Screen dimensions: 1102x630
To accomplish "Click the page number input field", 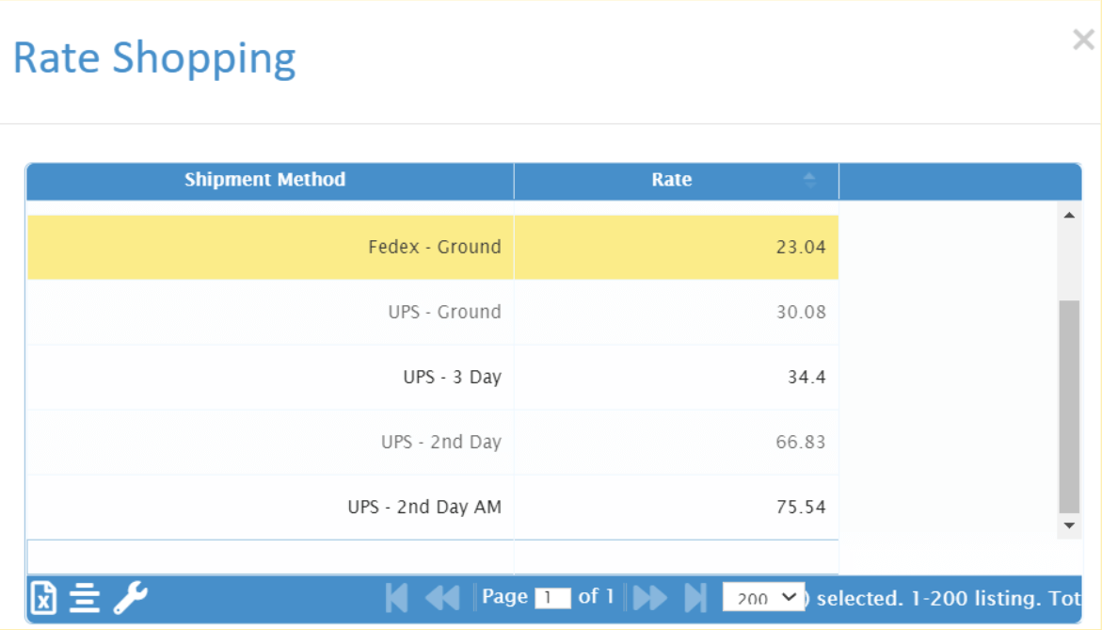I will 552,598.
